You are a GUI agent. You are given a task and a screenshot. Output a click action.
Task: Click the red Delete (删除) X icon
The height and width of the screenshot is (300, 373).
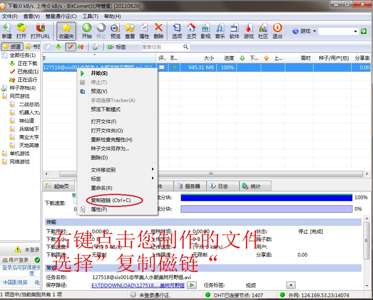[159, 31]
